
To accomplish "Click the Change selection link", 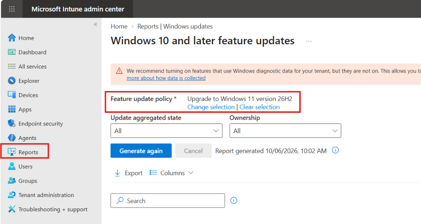I will [x=211, y=107].
